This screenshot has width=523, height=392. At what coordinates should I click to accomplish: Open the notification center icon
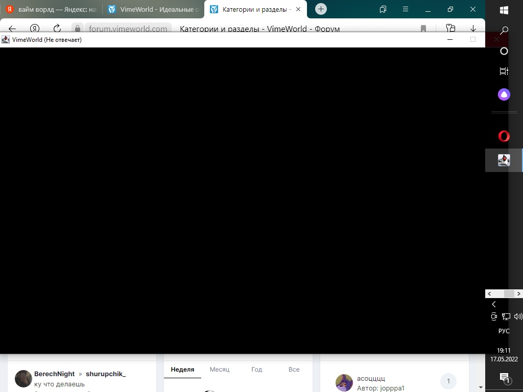coord(504,378)
